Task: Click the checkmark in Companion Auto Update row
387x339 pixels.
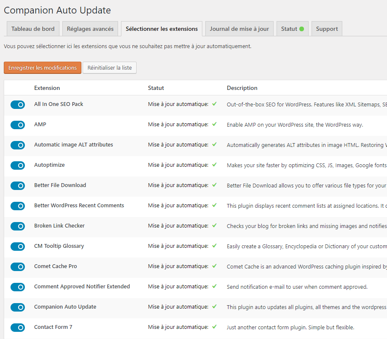Action: click(x=214, y=306)
